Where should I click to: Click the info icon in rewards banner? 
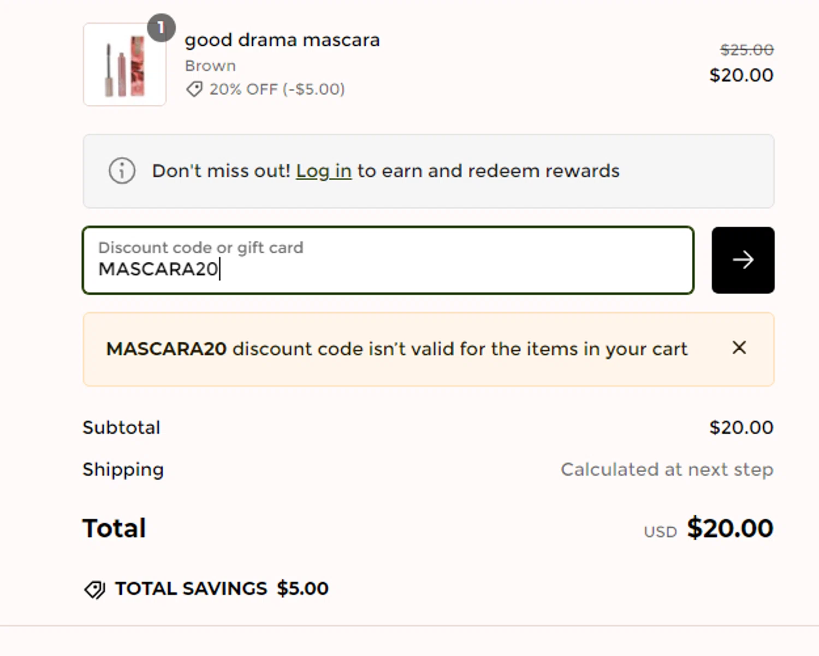122,171
